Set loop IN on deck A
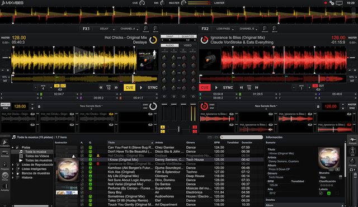 point(56,86)
